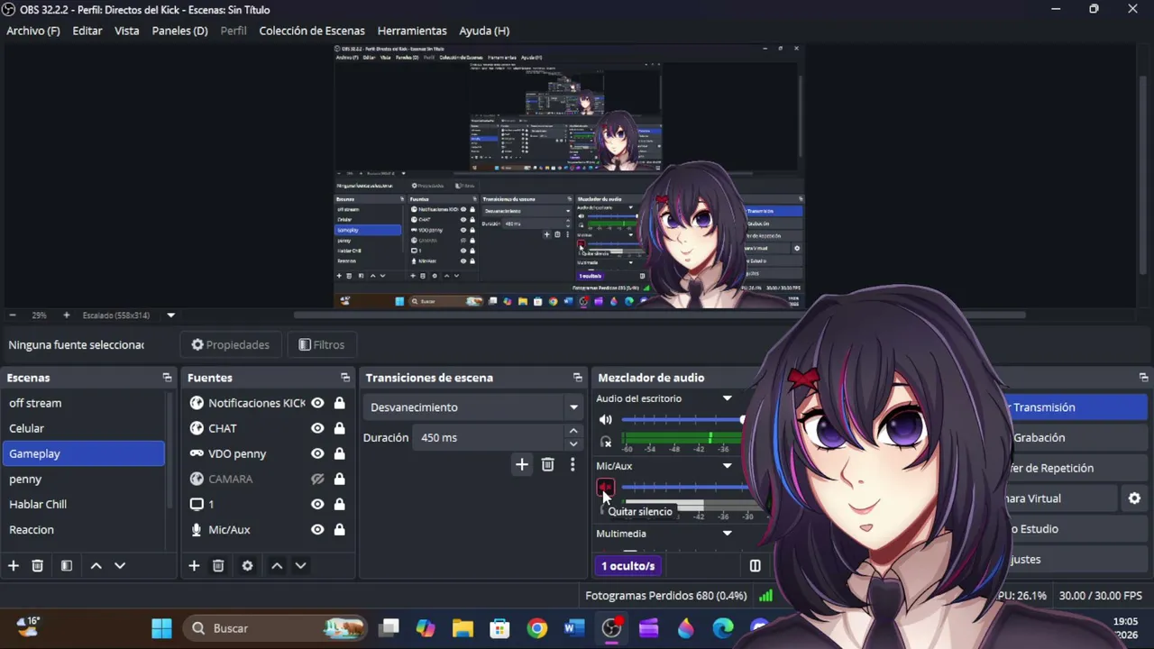Viewport: 1154px width, 649px height.
Task: Undock the Transiciones de escena panel
Action: 578,378
